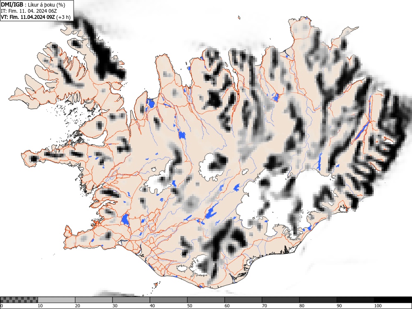Click the 0-10 checkered legend swatch
Image resolution: width=412 pixels, height=309 pixels.
point(19,300)
